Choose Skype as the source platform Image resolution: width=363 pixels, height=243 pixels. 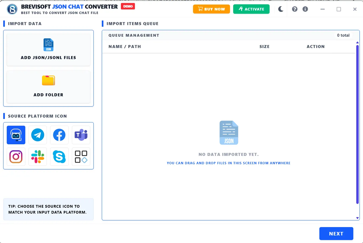click(x=59, y=157)
